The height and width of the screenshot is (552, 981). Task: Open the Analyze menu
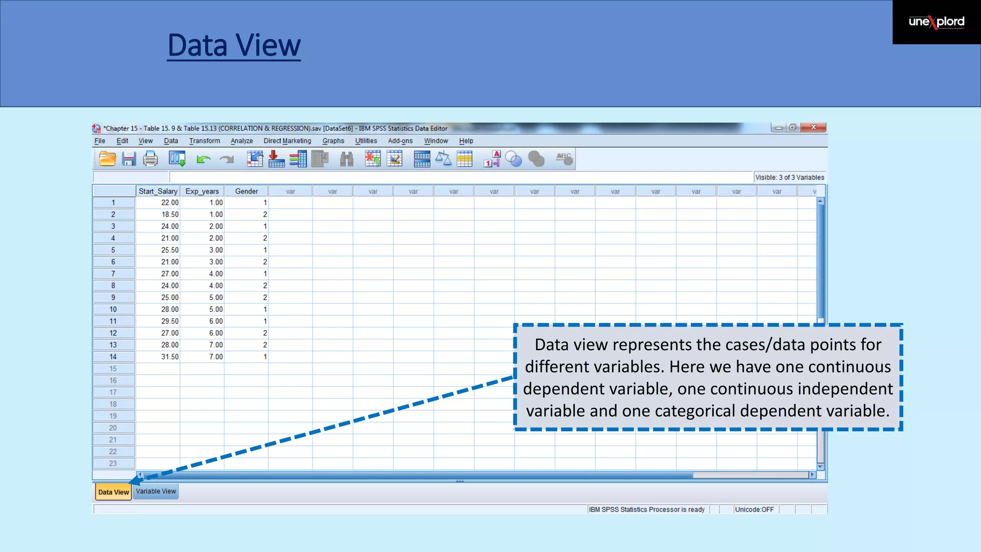click(241, 141)
